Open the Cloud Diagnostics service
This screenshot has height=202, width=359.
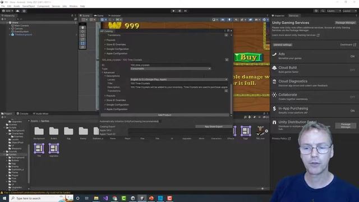point(314,83)
